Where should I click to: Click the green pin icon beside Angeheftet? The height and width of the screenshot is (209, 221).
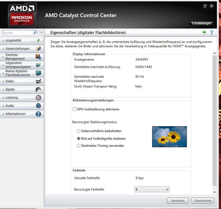[38, 40]
